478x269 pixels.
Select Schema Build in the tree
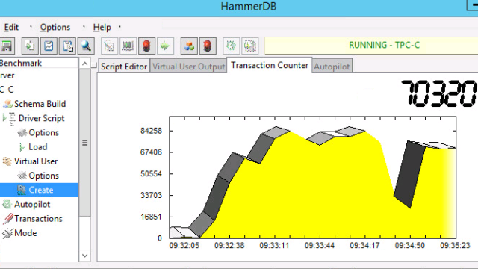pyautogui.click(x=40, y=104)
